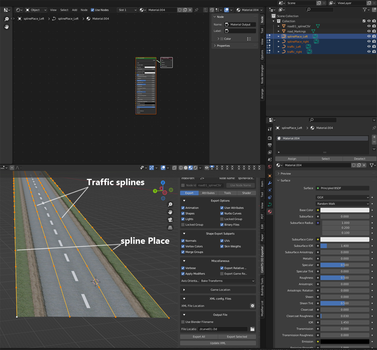
Task: Click the Base Color swatch
Action: (x=345, y=210)
